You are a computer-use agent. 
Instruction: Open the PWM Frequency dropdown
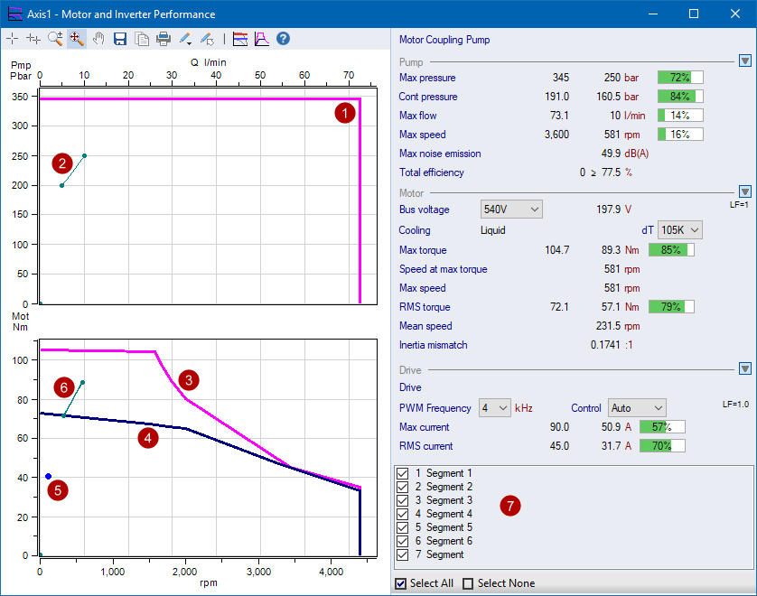click(494, 407)
